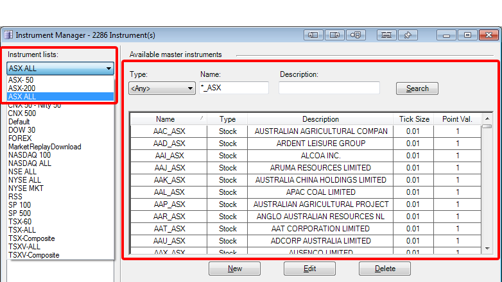Sort by the Description column header
Screen dimensions: 502x282
click(x=320, y=119)
